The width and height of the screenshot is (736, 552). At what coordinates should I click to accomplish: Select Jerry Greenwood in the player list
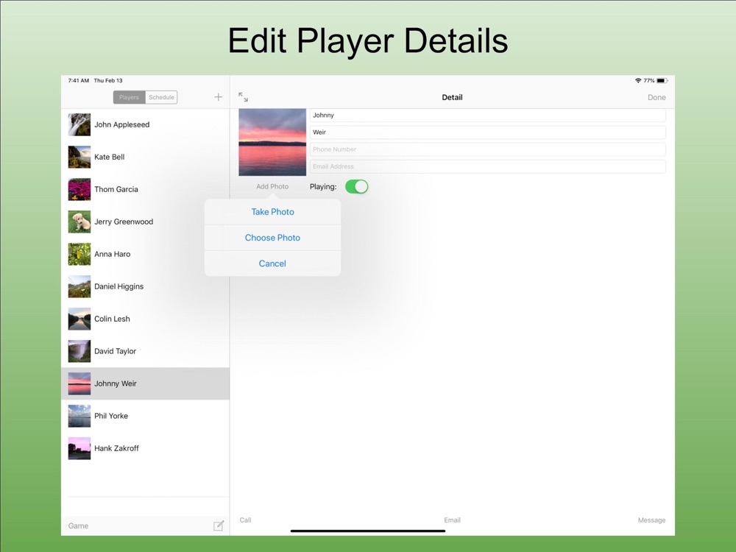(x=146, y=222)
